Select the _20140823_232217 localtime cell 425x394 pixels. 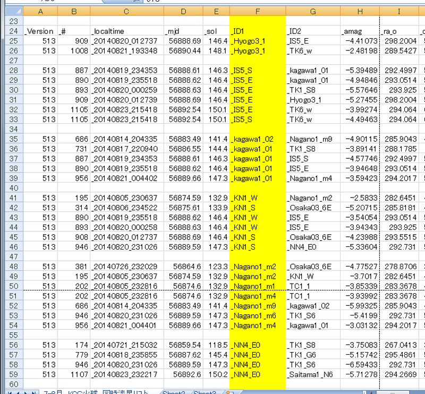click(x=127, y=374)
